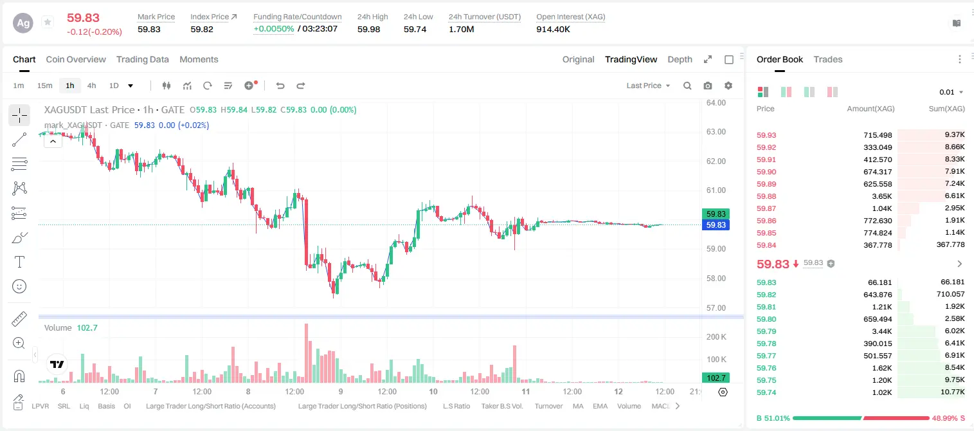This screenshot has height=431, width=974.
Task: Click the 59.93 ask price row
Action: pos(860,135)
